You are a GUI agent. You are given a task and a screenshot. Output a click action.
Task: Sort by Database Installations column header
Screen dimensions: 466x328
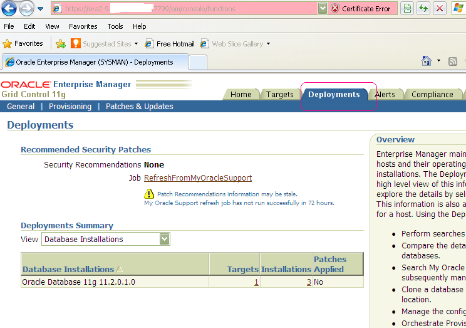point(68,270)
